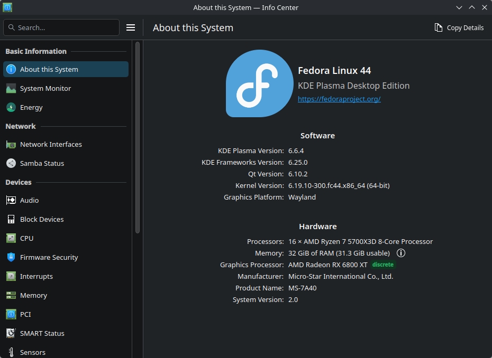Click the memory info circle icon
This screenshot has width=492, height=358.
pyautogui.click(x=400, y=253)
